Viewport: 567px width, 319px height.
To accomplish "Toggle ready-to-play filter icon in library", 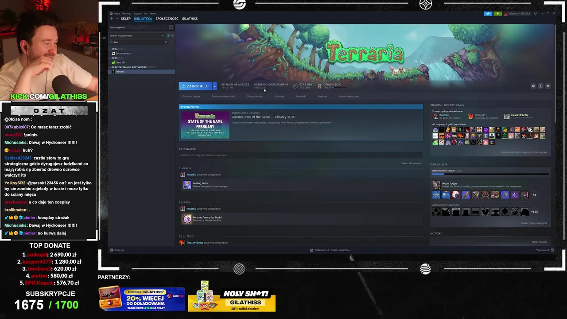I will click(x=173, y=35).
